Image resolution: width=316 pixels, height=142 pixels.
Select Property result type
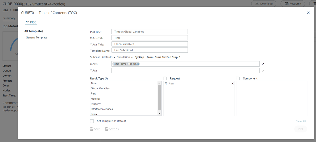click(124, 104)
